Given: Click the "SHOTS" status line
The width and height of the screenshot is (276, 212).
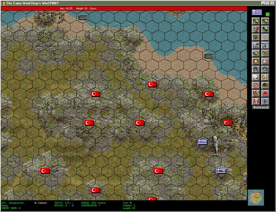Looking at the screenshot, I should click(x=64, y=203).
